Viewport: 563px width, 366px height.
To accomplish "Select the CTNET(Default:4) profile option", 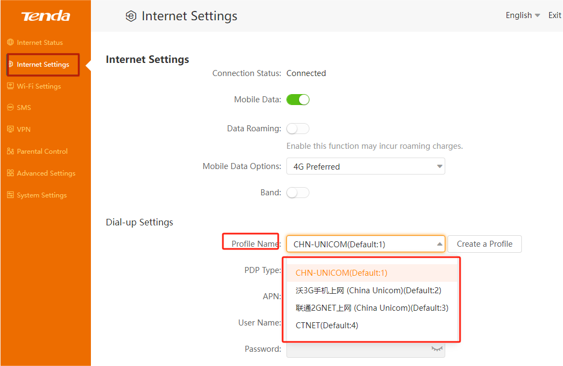I will coord(327,326).
